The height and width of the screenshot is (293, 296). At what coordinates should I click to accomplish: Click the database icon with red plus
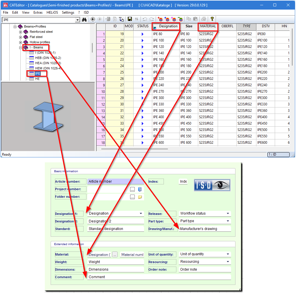tap(160, 19)
